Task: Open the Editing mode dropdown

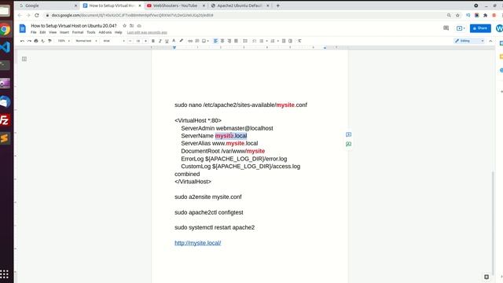Action: [469, 41]
